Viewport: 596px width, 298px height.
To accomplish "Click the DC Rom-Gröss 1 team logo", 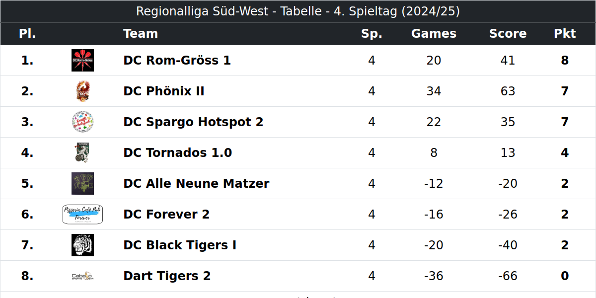I will click(82, 61).
